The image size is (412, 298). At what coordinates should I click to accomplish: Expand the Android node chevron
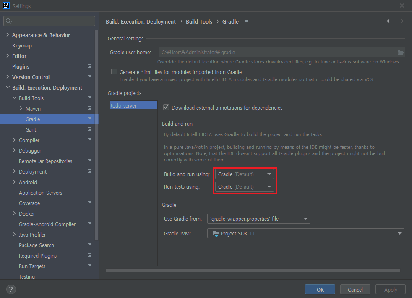[x=14, y=182]
